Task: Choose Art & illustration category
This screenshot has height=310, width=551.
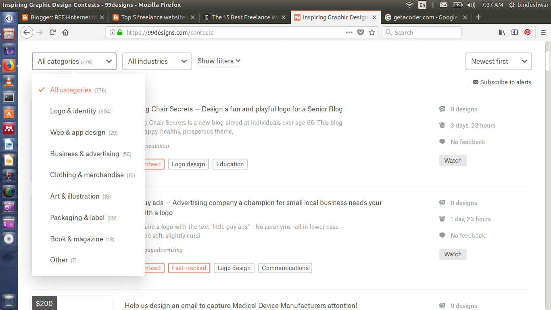Action: (80, 196)
